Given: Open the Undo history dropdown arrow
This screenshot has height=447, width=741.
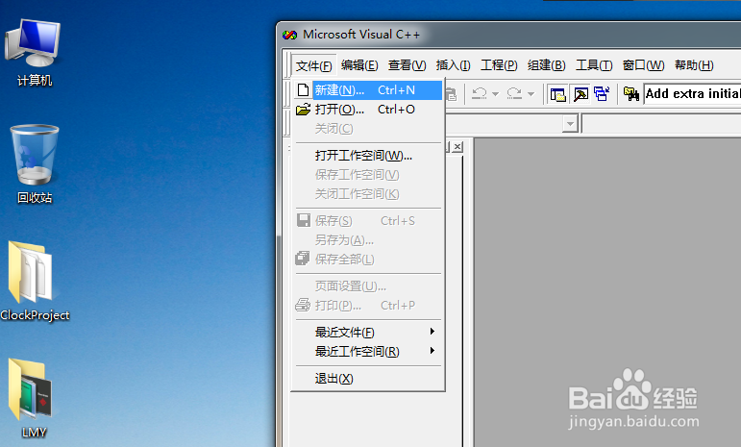Looking at the screenshot, I should point(495,94).
